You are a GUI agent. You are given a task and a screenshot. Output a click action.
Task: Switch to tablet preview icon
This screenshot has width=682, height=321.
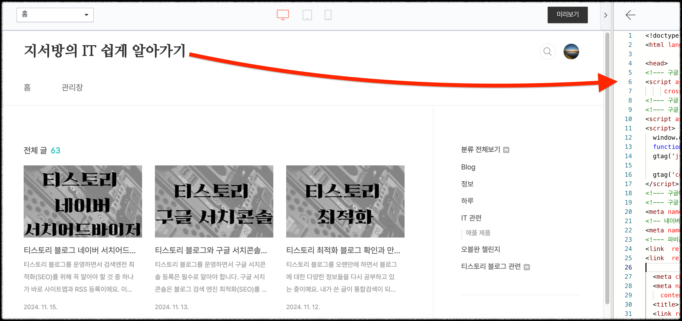tap(307, 15)
